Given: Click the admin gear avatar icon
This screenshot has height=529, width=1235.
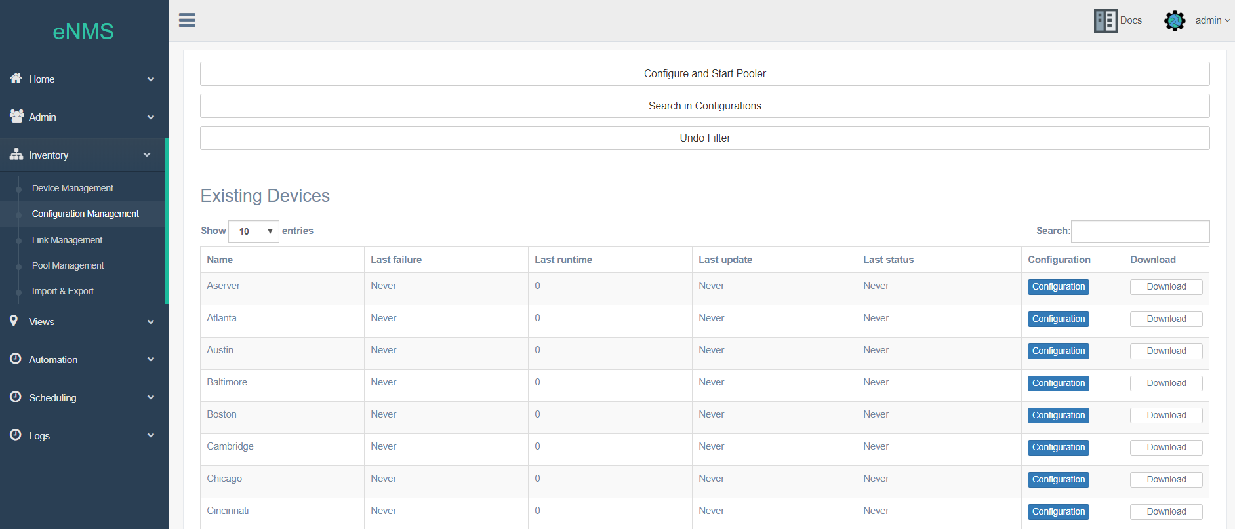Looking at the screenshot, I should point(1175,21).
